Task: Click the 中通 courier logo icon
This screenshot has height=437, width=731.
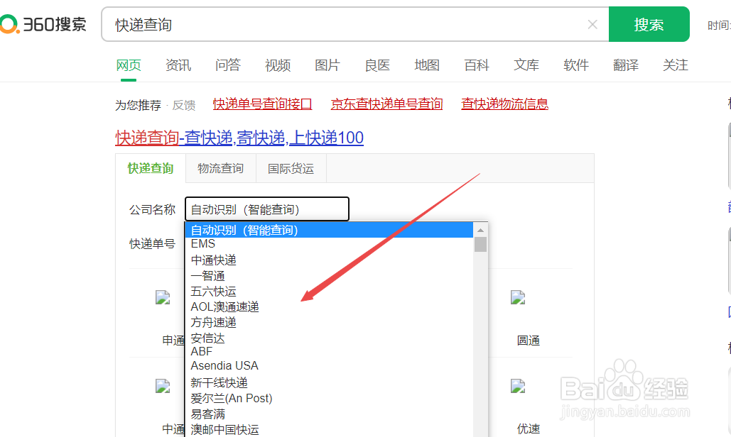Action: [x=163, y=386]
